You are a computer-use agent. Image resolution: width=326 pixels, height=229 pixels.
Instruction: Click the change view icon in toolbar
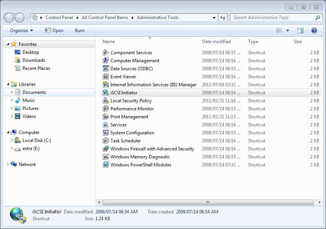point(279,31)
